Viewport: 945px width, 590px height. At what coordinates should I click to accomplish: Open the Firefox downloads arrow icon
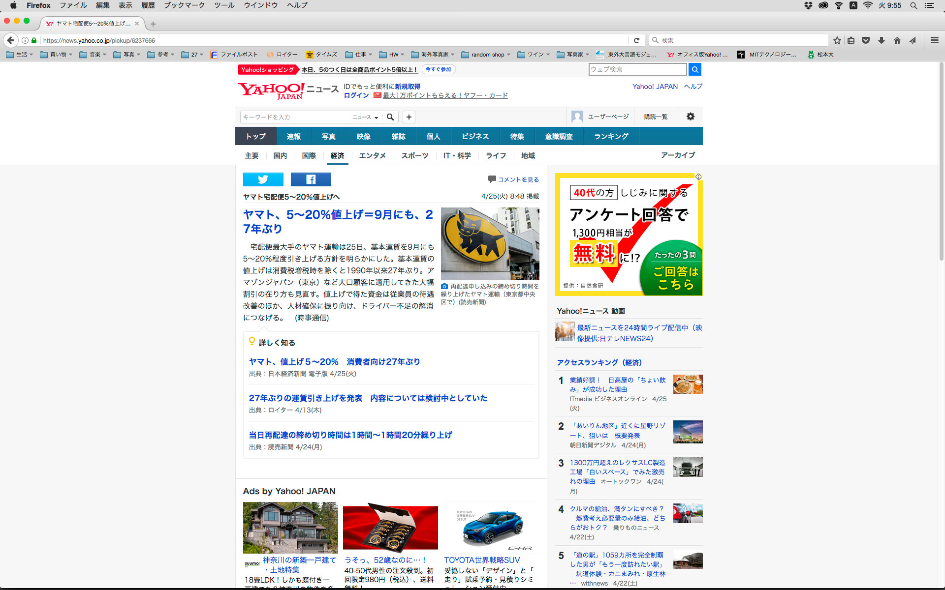click(882, 40)
